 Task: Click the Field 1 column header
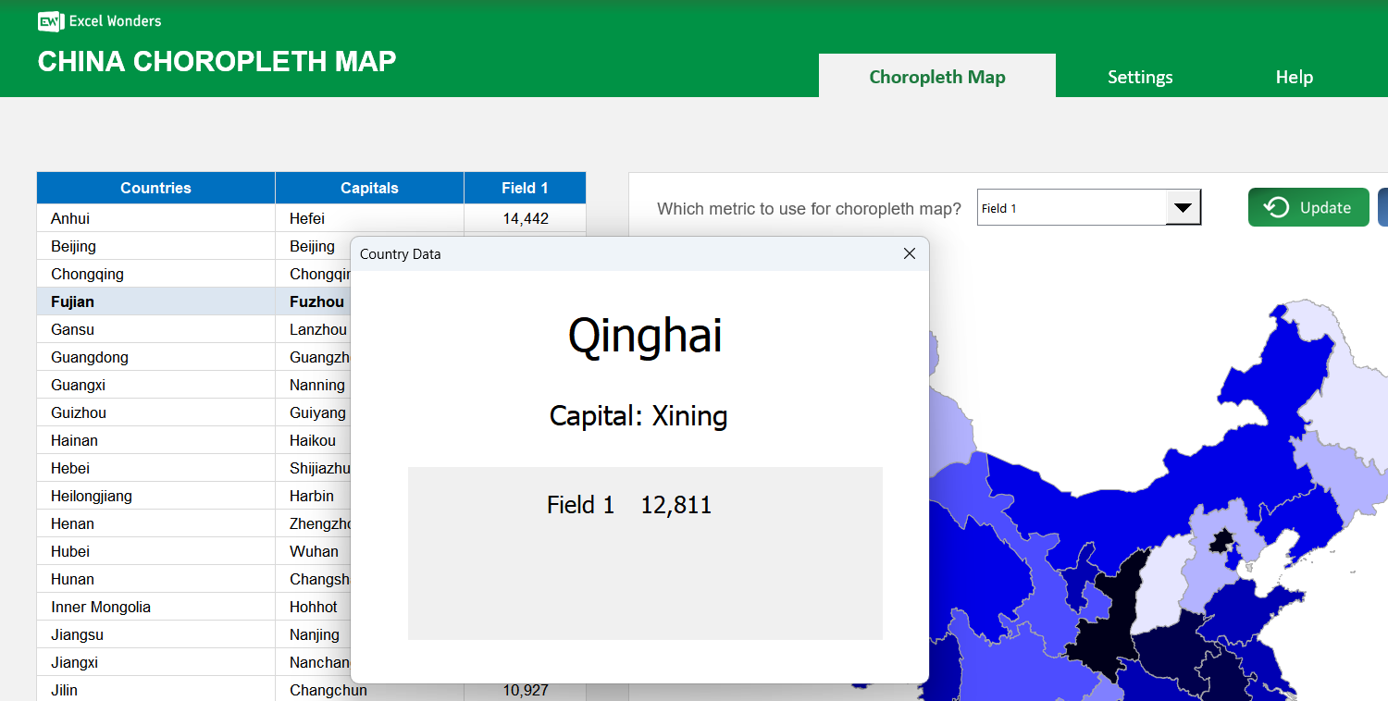click(524, 188)
